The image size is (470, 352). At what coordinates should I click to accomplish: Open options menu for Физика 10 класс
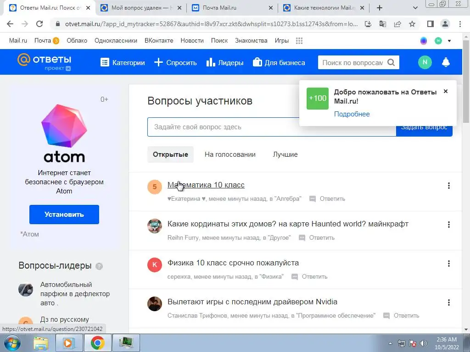tap(449, 264)
